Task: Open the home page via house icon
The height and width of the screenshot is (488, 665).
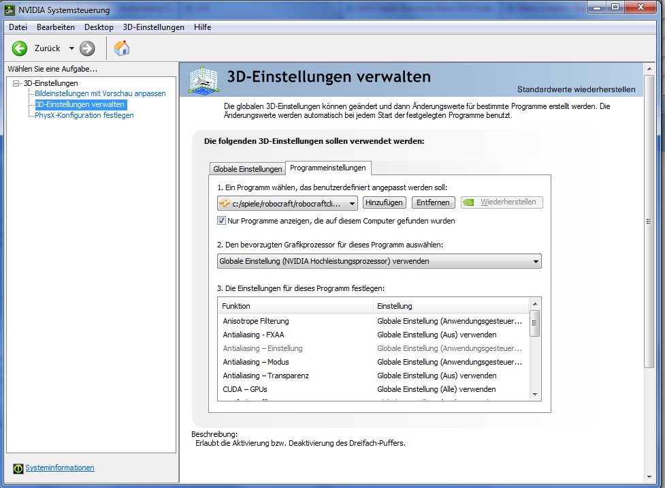Action: pyautogui.click(x=122, y=48)
